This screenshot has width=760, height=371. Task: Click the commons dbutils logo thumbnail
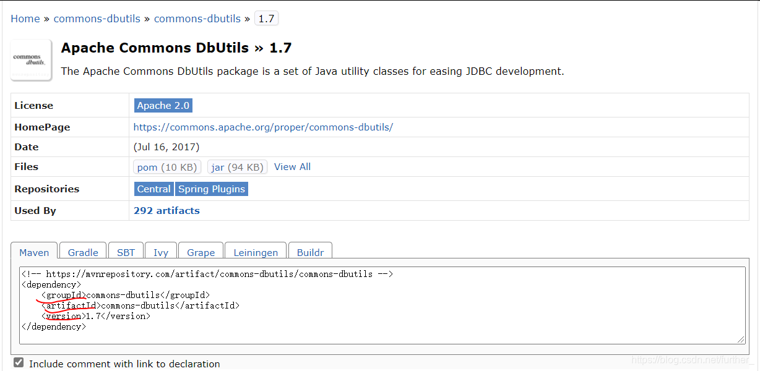click(x=31, y=60)
